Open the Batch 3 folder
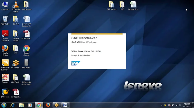 click(16, 20)
